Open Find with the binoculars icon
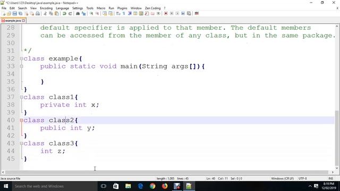Image resolution: width=340 pixels, height=191 pixels. (x=78, y=13)
